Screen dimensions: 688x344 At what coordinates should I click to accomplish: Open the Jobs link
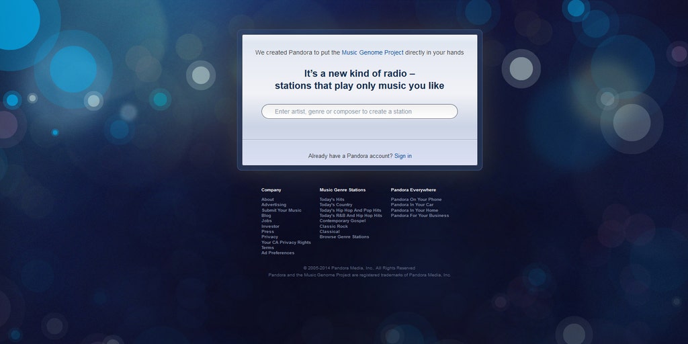[267, 221]
